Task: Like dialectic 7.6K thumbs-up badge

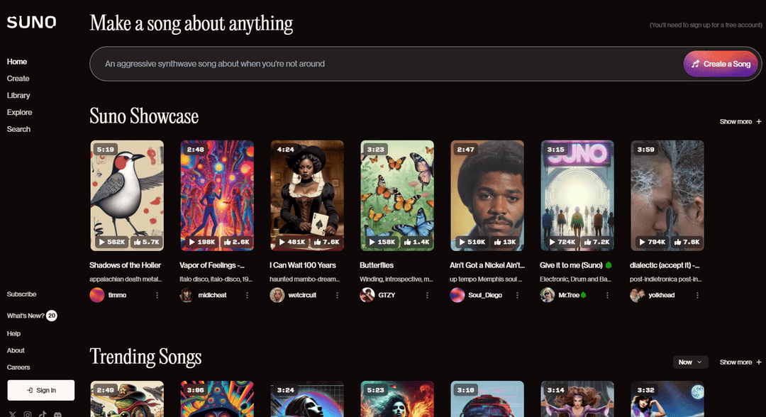Action: pos(687,242)
